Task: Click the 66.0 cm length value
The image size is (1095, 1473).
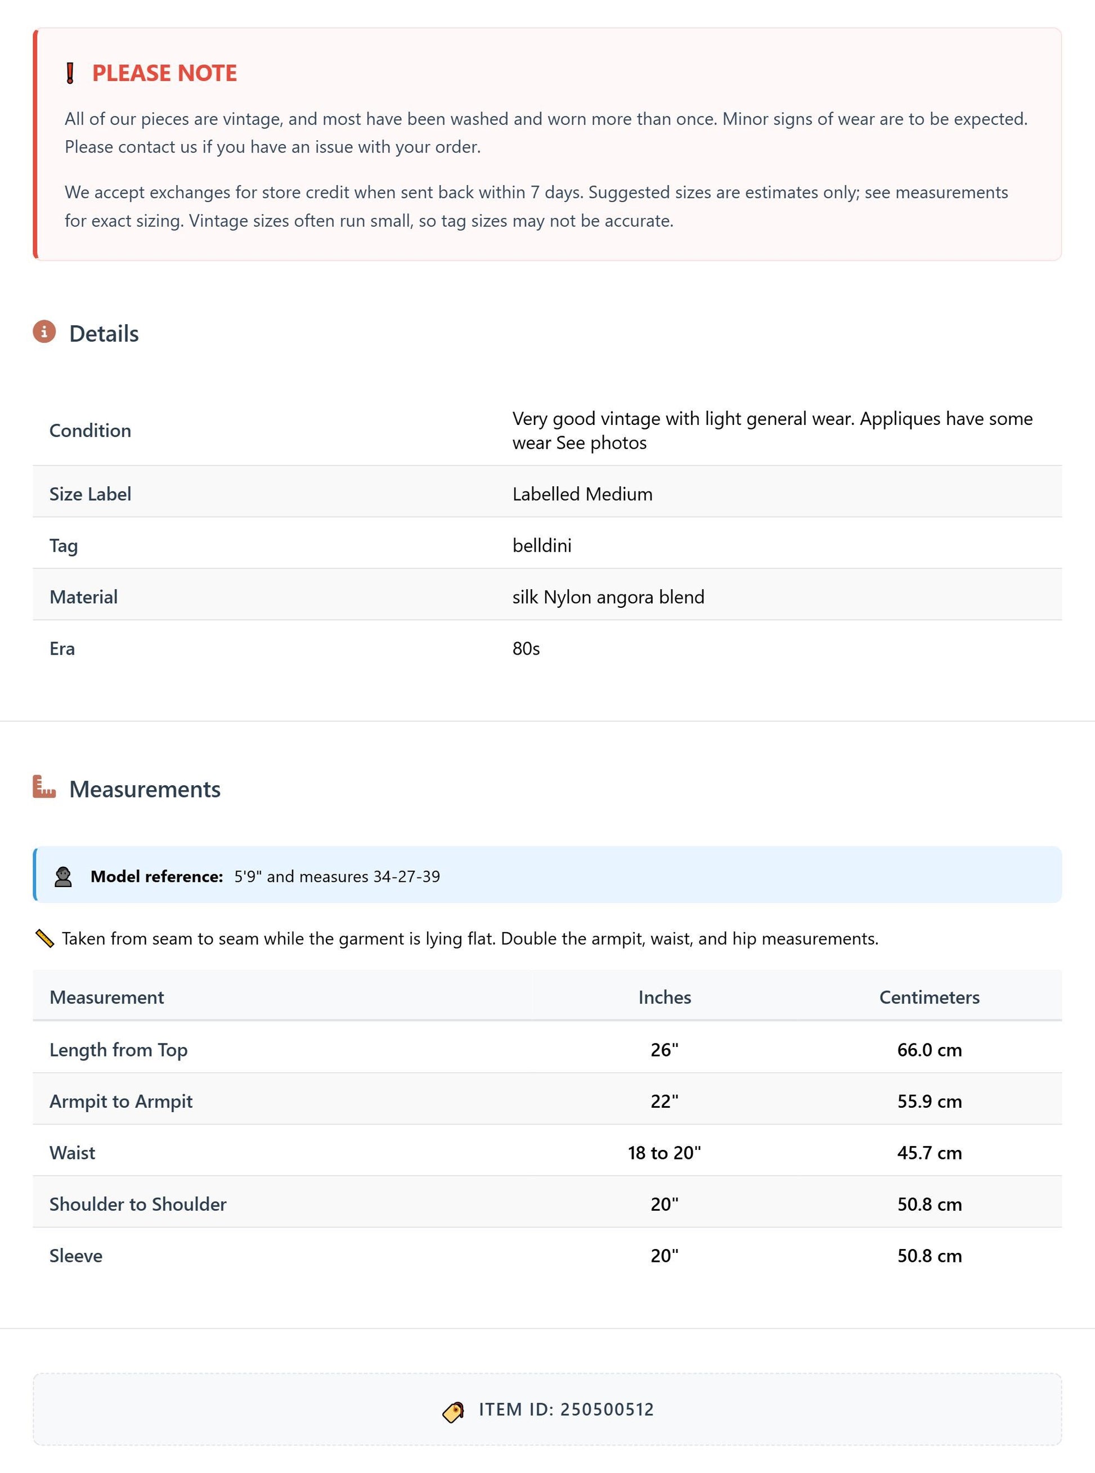Action: pos(930,1050)
